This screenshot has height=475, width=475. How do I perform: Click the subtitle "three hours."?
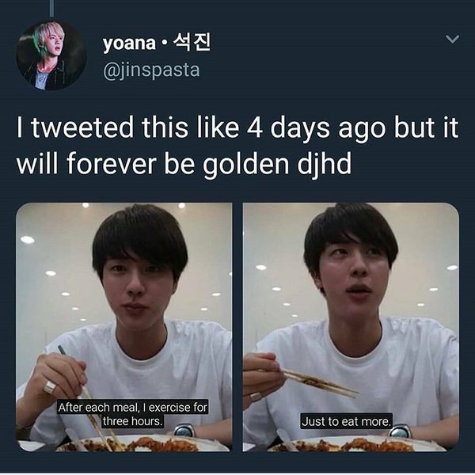pyautogui.click(x=132, y=421)
